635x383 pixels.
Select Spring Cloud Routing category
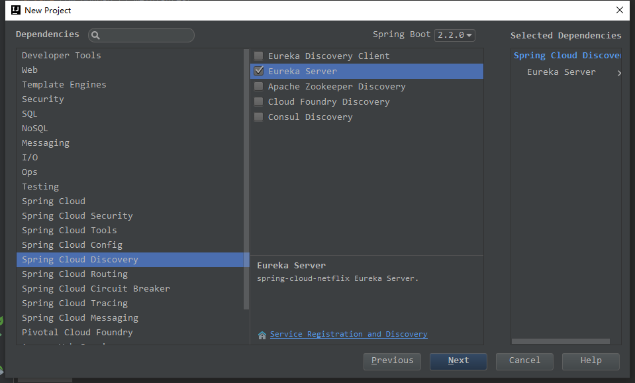75,274
